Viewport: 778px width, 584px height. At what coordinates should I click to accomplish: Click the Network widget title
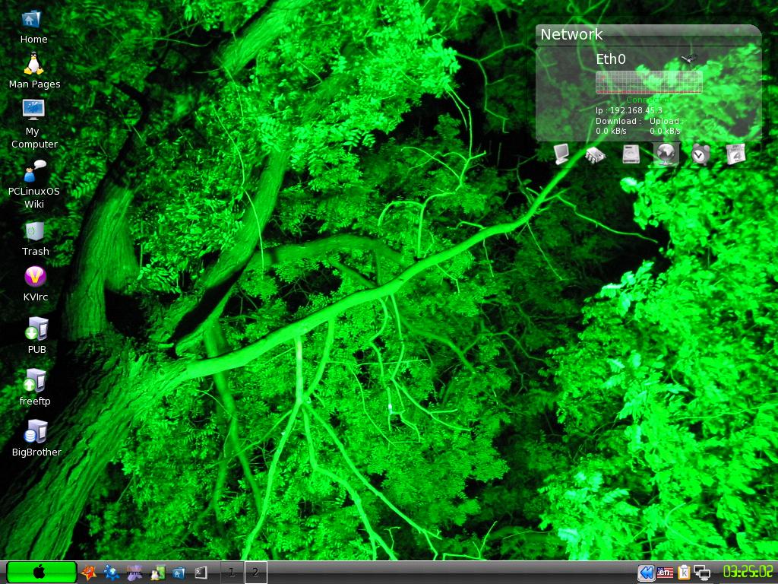(x=571, y=34)
